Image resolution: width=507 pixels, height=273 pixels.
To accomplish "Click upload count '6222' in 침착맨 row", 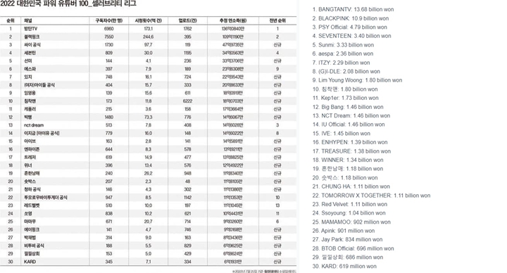I will (x=187, y=101).
